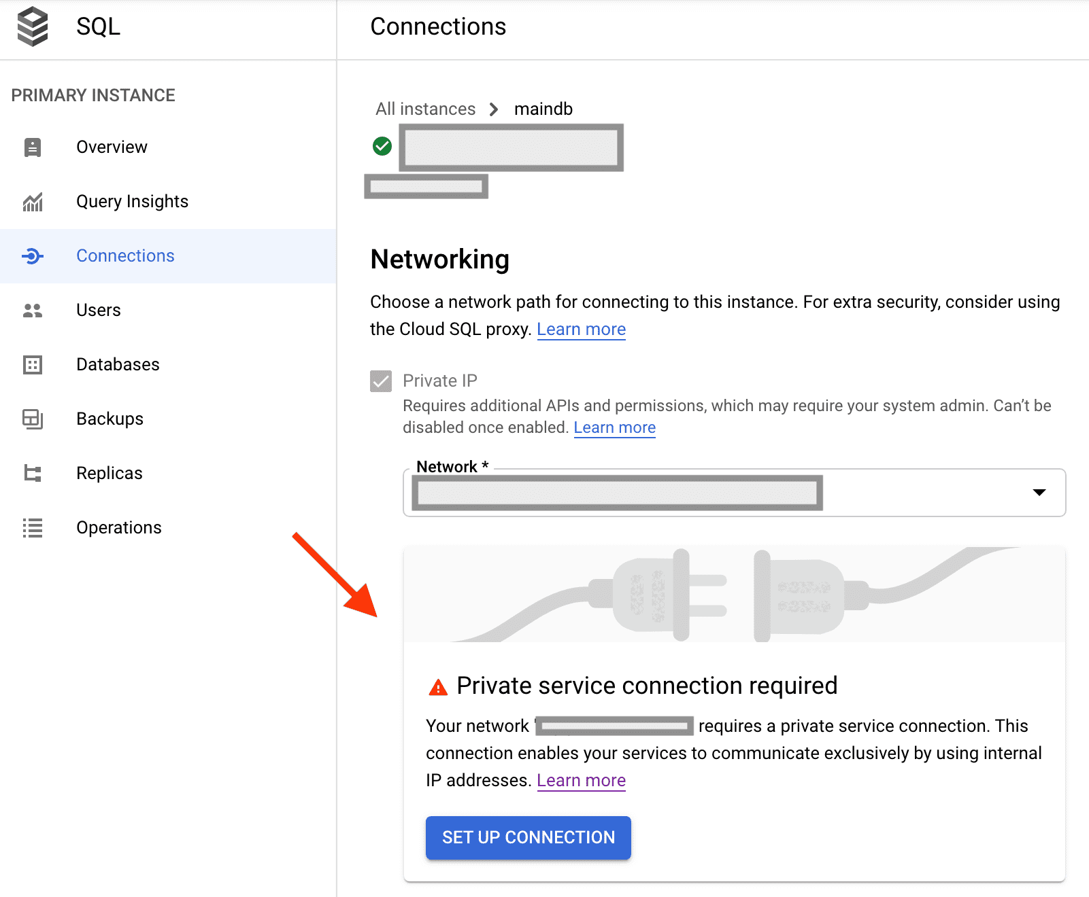Click the green instance status checkmark
Image resolution: width=1089 pixels, height=897 pixels.
coord(382,146)
